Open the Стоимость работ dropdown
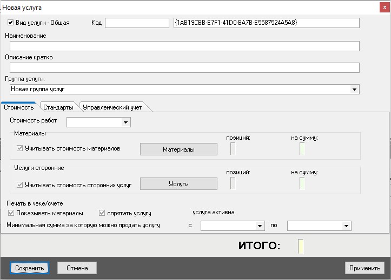391x280 pixels. pos(125,122)
